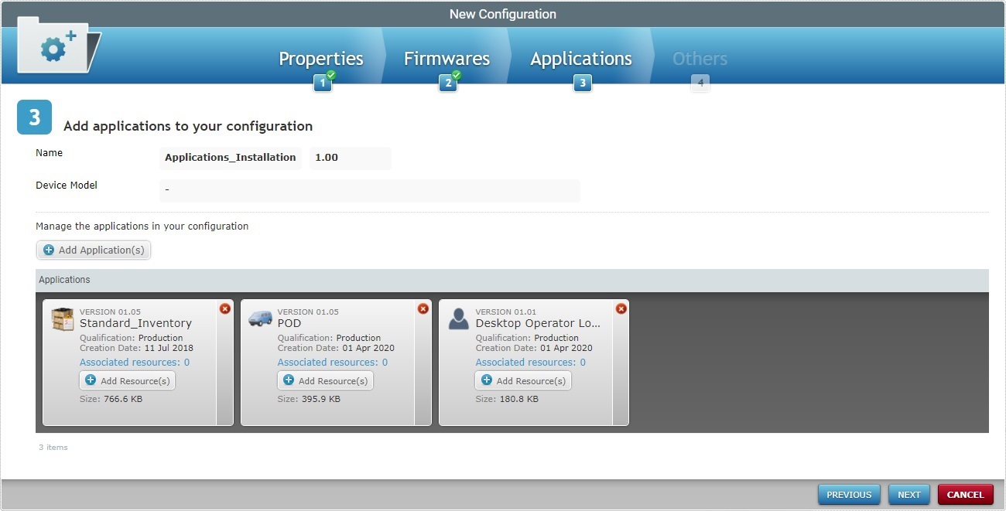Switch to the Properties step
This screenshot has height=511, width=1006.
coord(321,58)
